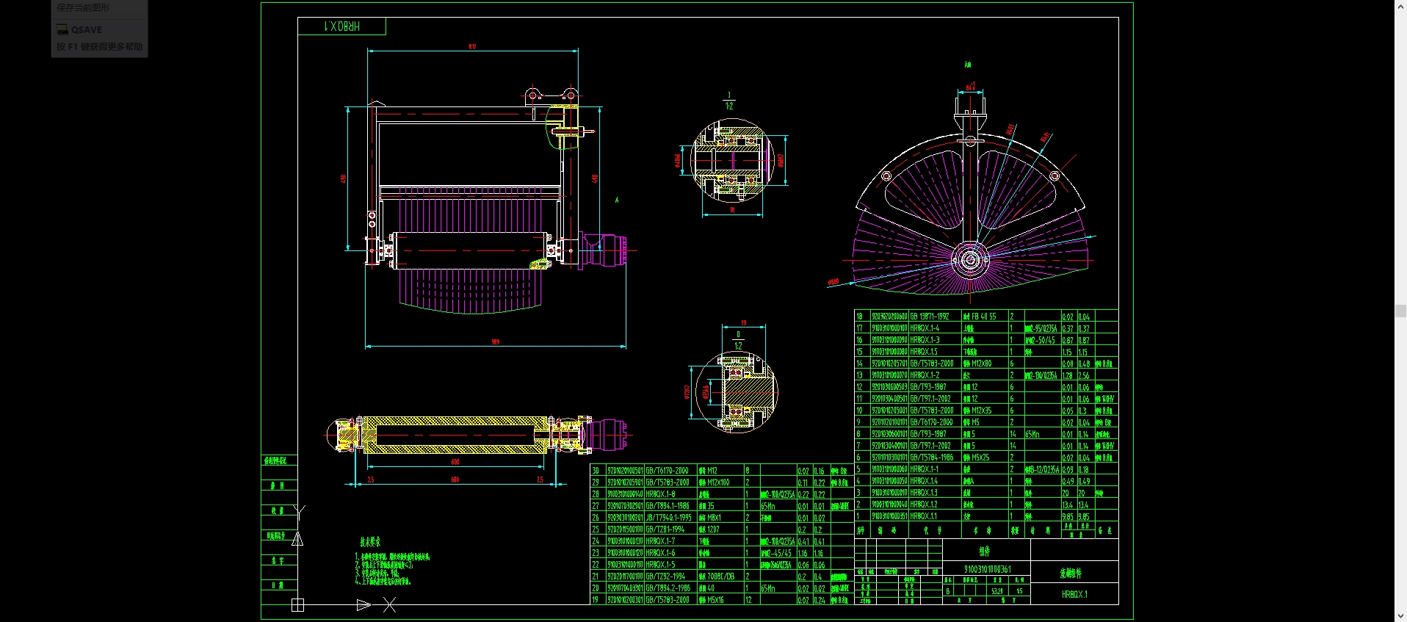Select the 'HRBQX.1-1' cell in row 5
Viewport: 1407px width, 622px height.
point(936,469)
